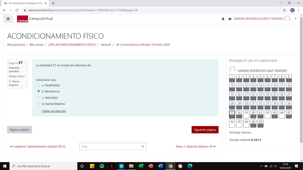Close the AF Convocatoria tab

tap(46, 3)
